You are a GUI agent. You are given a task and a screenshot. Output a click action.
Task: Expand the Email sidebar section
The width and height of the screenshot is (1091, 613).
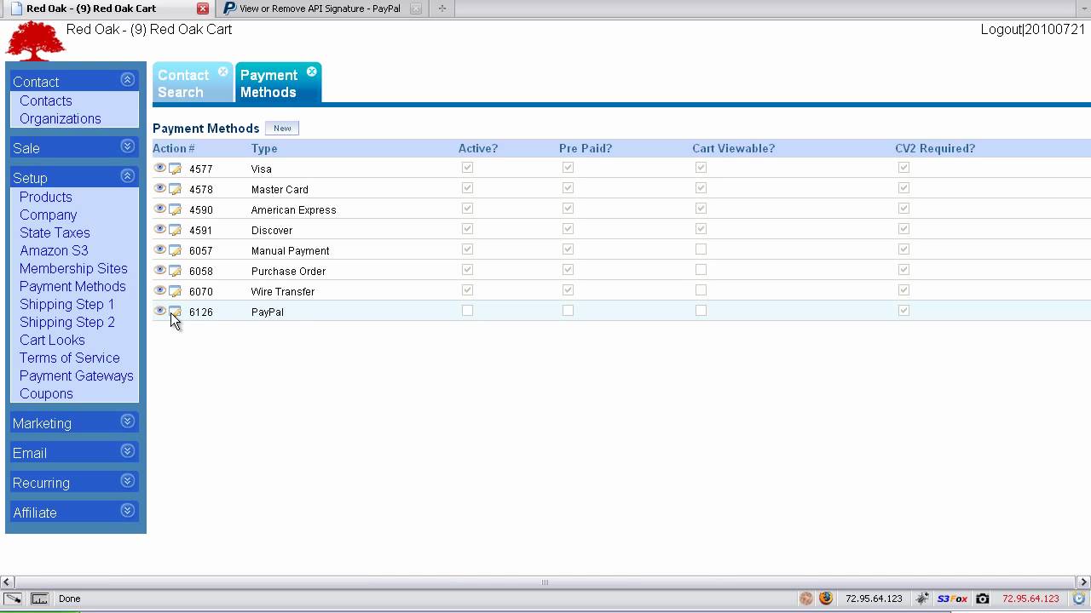pos(128,451)
